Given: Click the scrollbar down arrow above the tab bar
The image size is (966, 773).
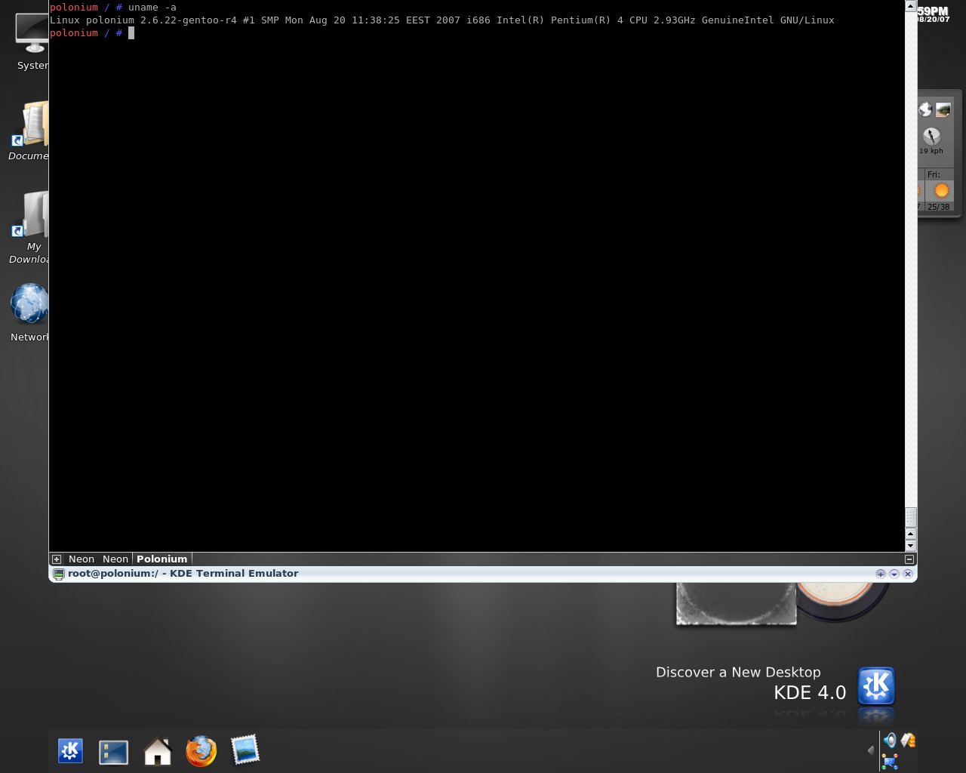Looking at the screenshot, I should tap(911, 546).
